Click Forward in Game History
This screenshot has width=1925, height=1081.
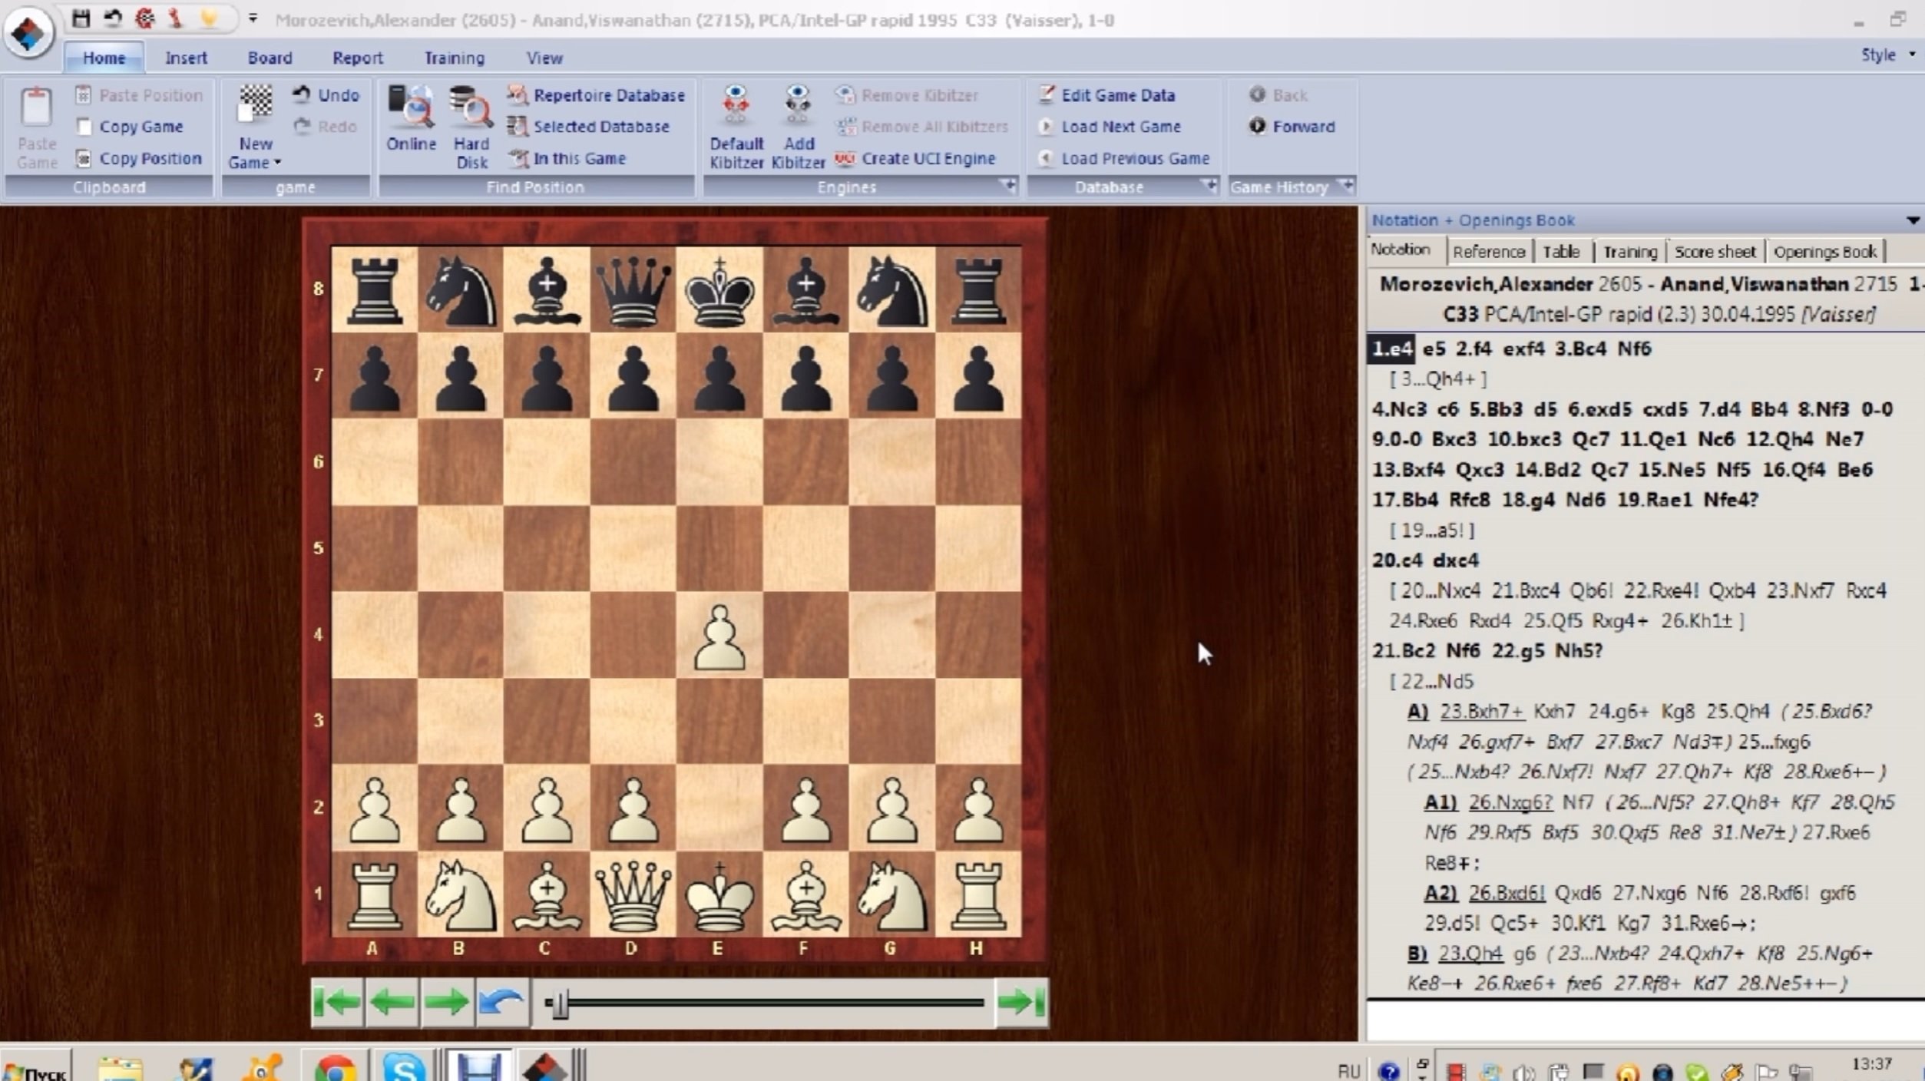[x=1292, y=127]
